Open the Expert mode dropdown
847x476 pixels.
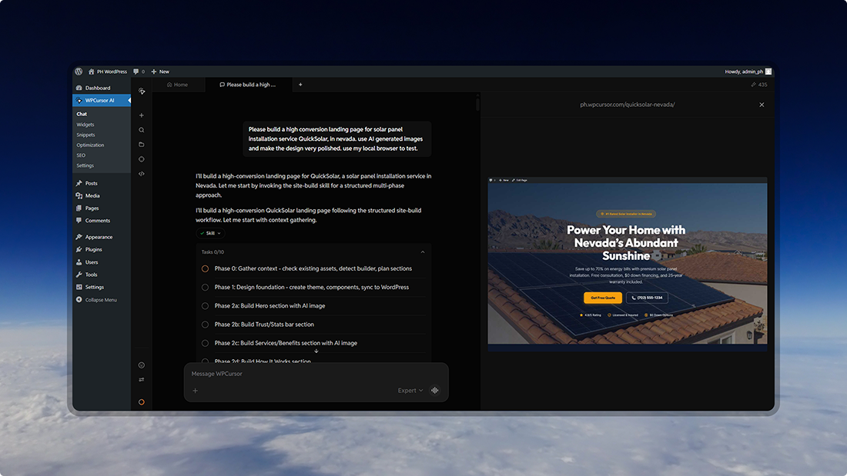pos(409,391)
